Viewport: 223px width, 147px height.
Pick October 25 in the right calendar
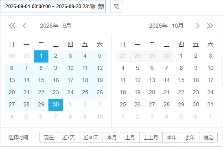[x=123, y=105]
